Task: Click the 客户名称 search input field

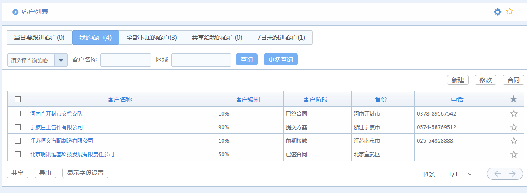Action: (126, 60)
